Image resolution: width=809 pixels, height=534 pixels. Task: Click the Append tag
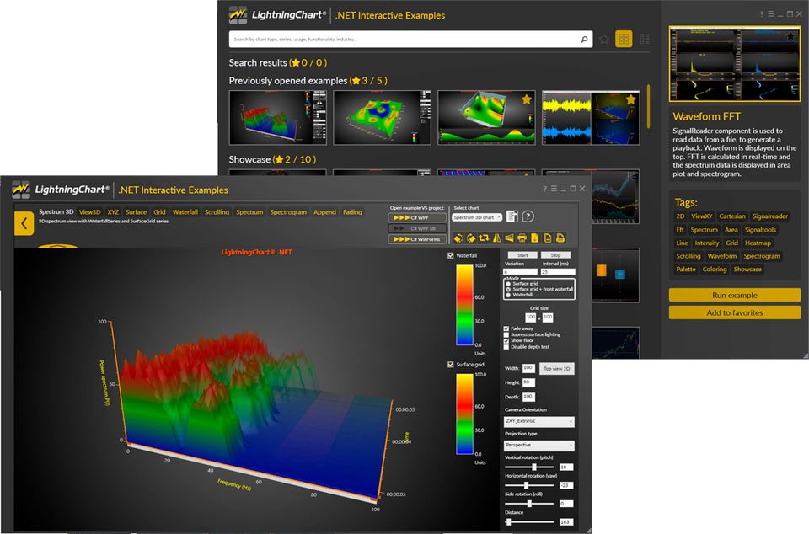click(324, 212)
